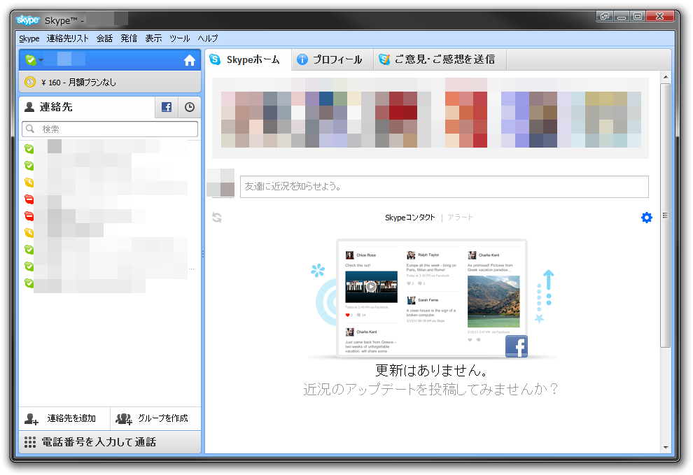Click the mood message field 友達に近況を知らせよう
This screenshot has height=475, width=693.
[x=444, y=187]
